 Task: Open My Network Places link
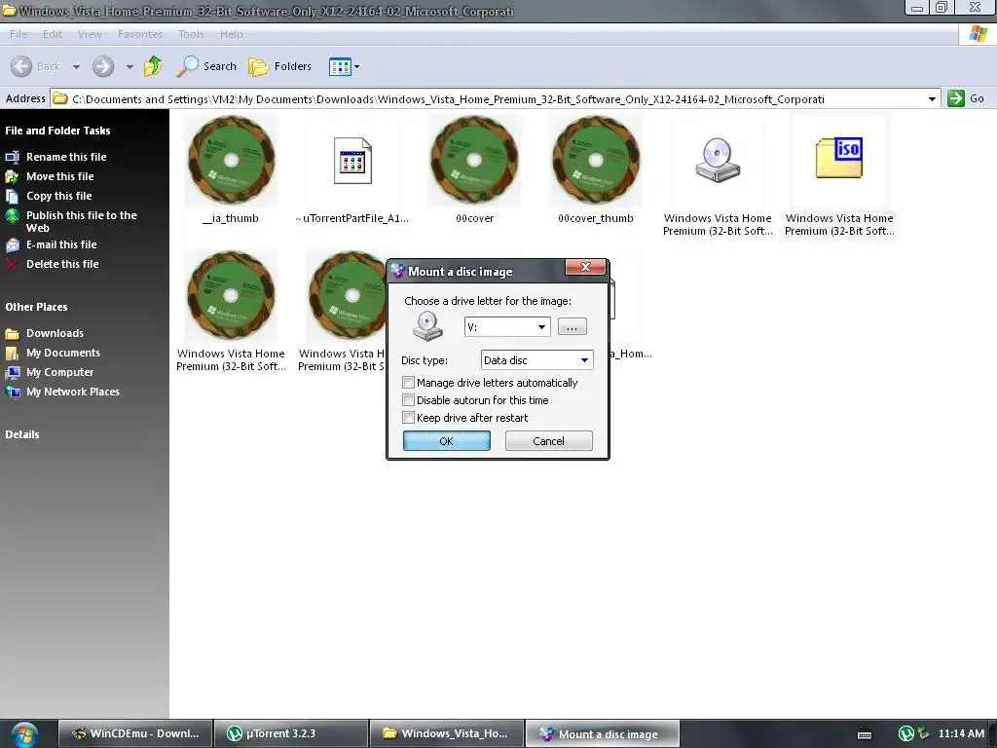72,392
